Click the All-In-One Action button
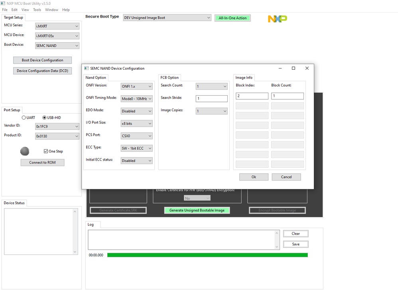 (x=232, y=18)
